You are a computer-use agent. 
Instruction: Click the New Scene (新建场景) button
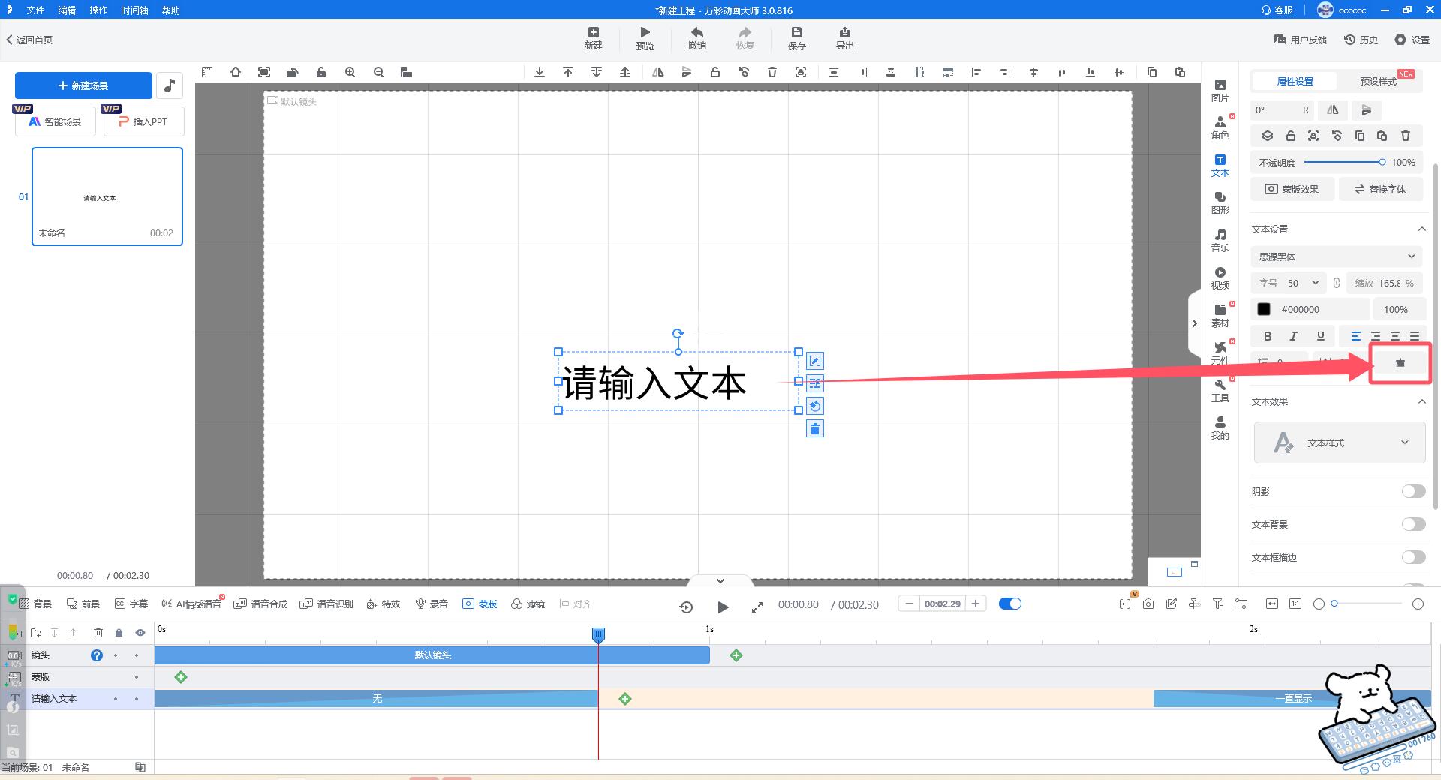(83, 85)
